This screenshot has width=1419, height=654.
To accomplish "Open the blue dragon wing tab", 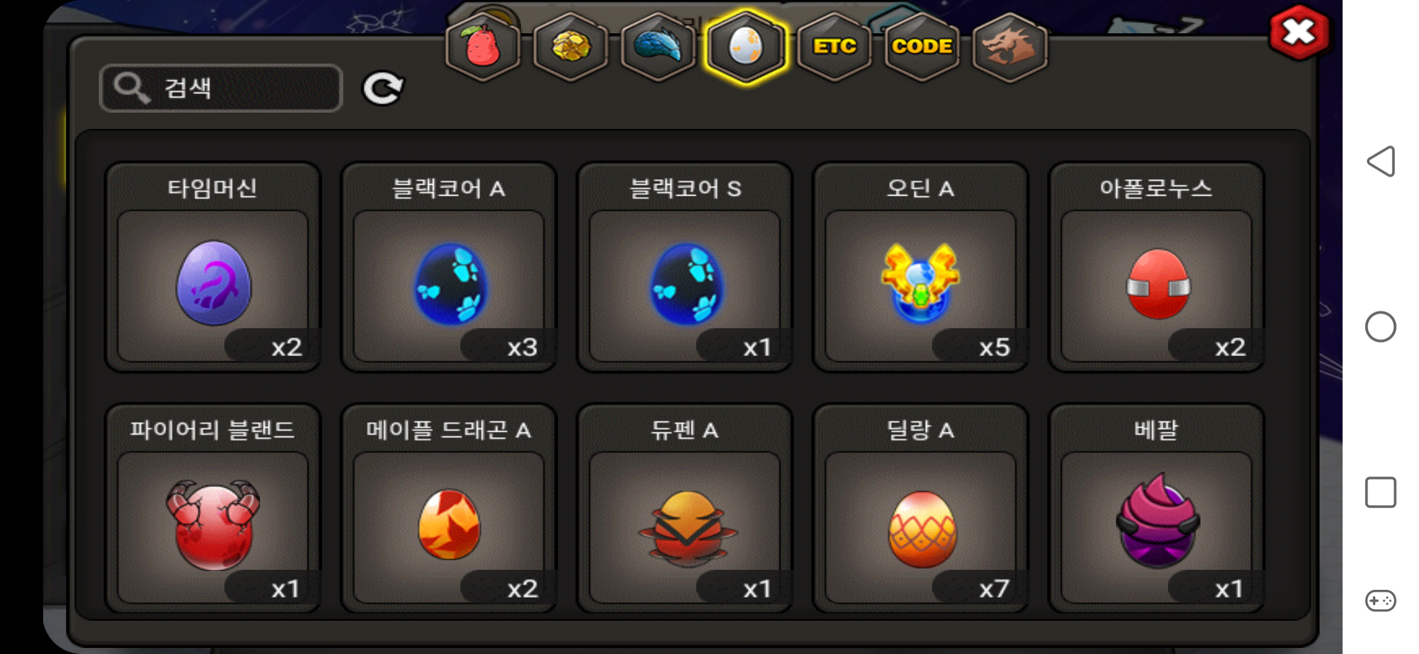I will (659, 47).
